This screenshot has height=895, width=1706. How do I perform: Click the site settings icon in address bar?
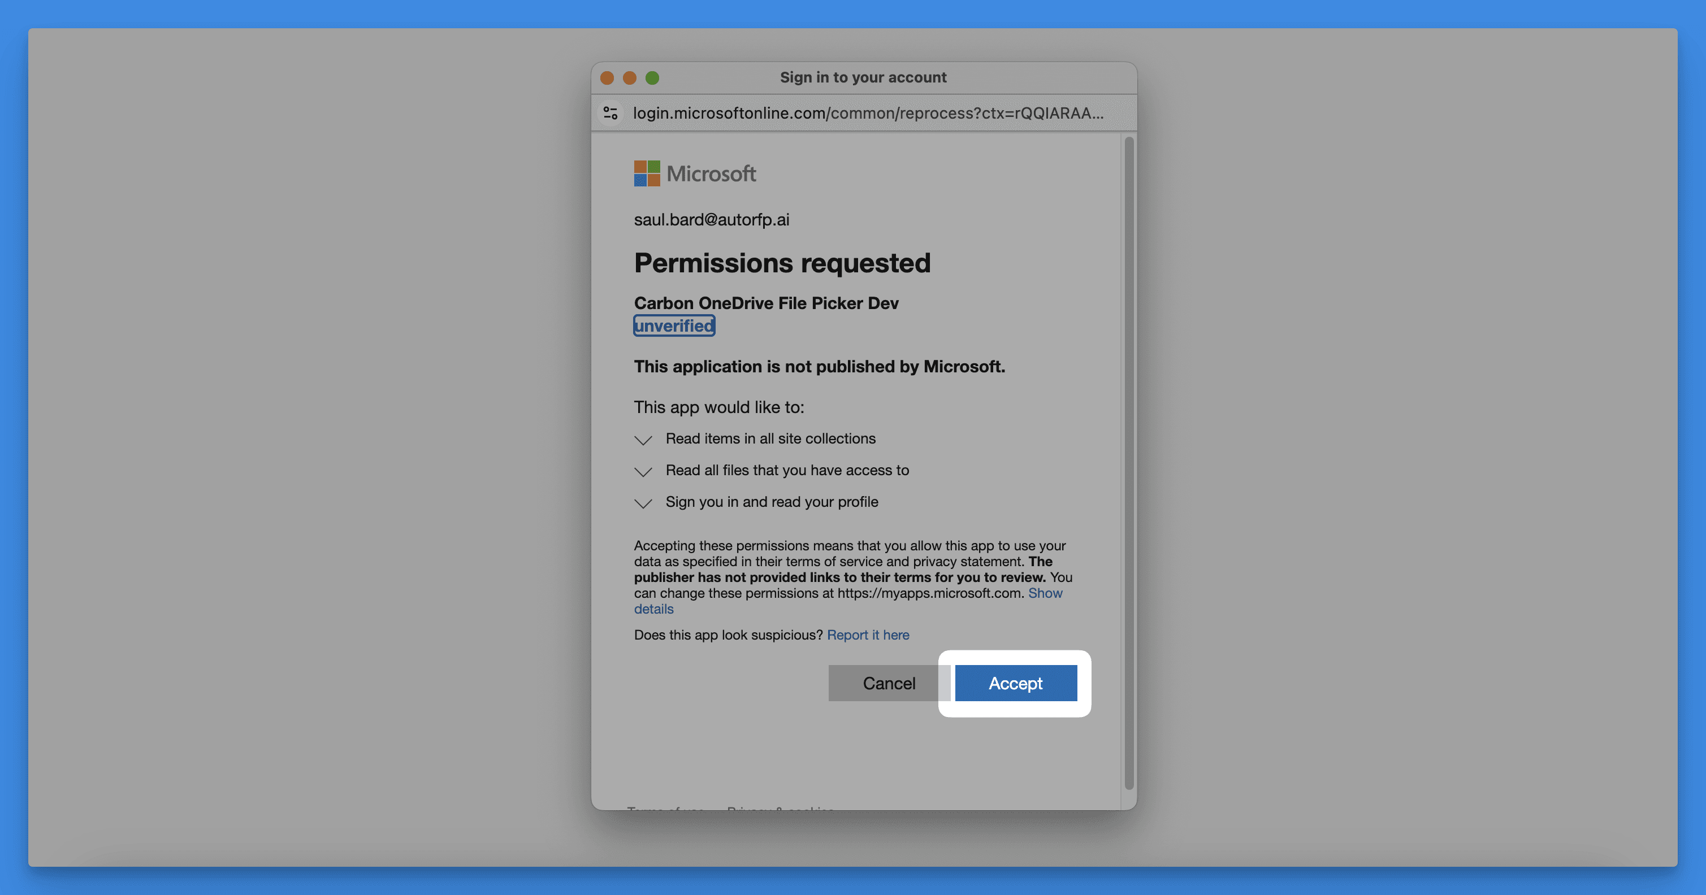coord(610,113)
